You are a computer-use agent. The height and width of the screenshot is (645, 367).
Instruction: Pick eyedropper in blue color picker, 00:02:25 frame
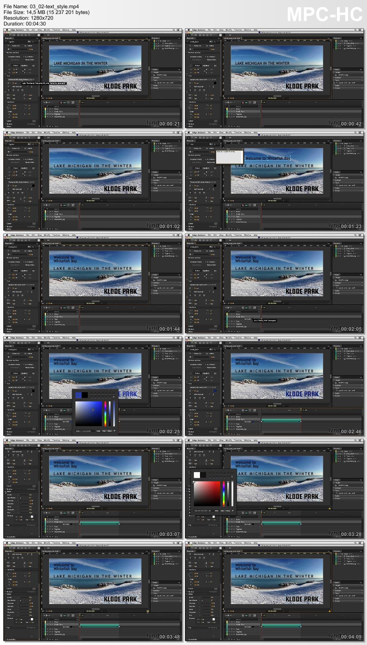[115, 431]
